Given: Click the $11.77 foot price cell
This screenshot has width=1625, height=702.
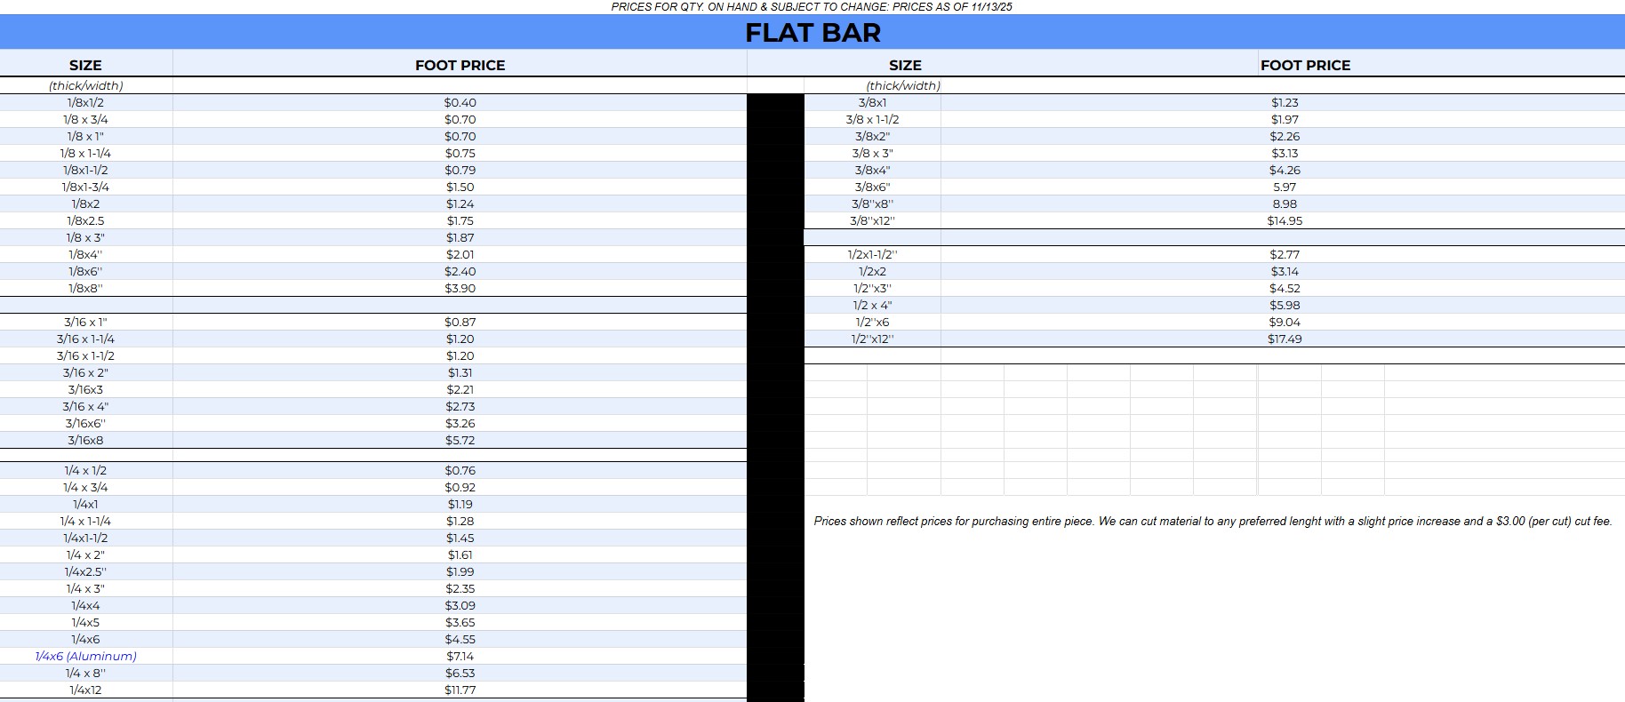Looking at the screenshot, I should (460, 690).
